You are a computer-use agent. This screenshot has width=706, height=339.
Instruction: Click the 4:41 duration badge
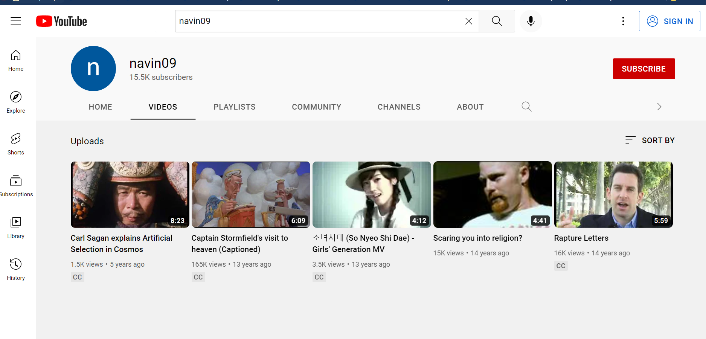pos(540,221)
